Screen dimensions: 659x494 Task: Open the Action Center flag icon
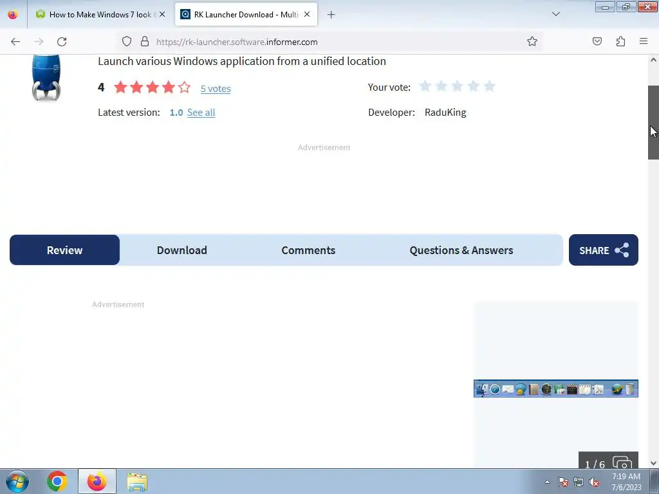(563, 482)
